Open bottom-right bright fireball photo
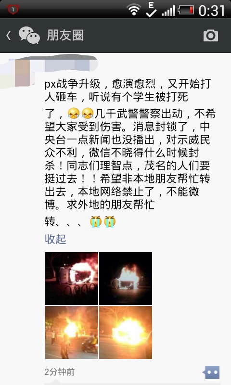This screenshot has width=231, height=385. pyautogui.click(x=126, y=333)
